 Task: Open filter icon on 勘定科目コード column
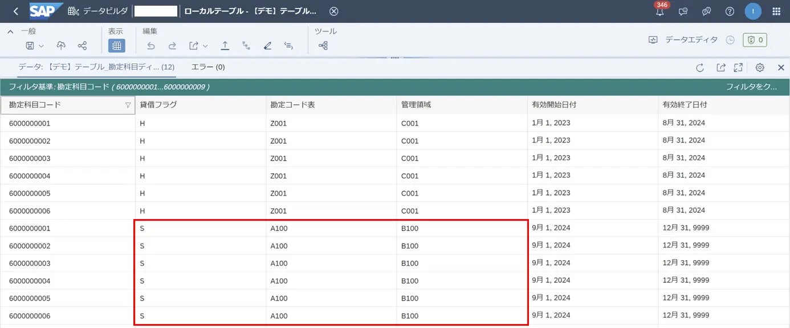point(128,105)
